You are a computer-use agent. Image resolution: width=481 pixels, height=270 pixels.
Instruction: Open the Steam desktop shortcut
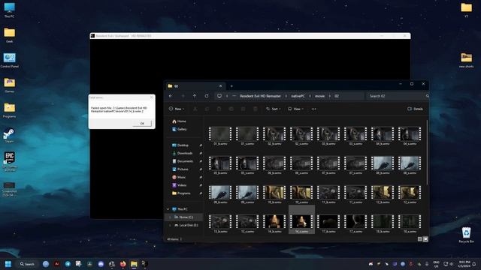pos(9,136)
